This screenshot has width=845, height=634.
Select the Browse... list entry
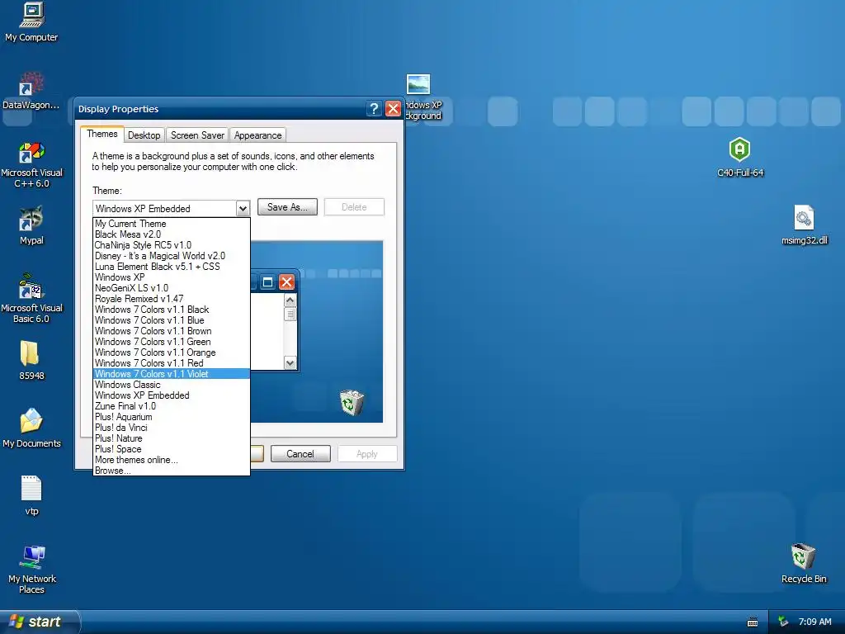[x=172, y=470]
